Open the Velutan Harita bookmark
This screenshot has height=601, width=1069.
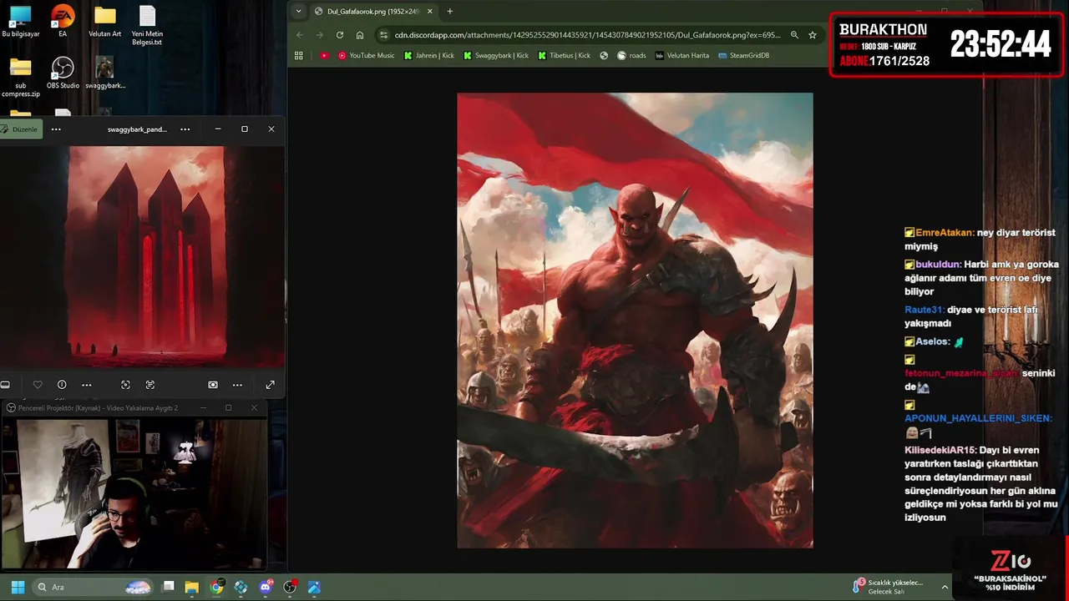(x=682, y=56)
